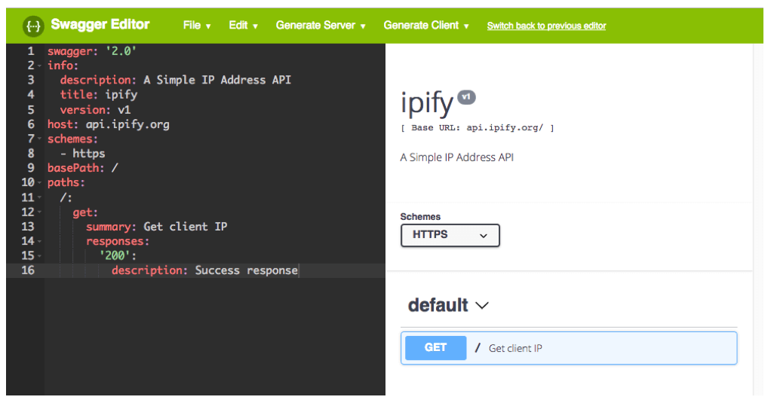
Task: Open the Edit menu
Action: click(x=243, y=26)
